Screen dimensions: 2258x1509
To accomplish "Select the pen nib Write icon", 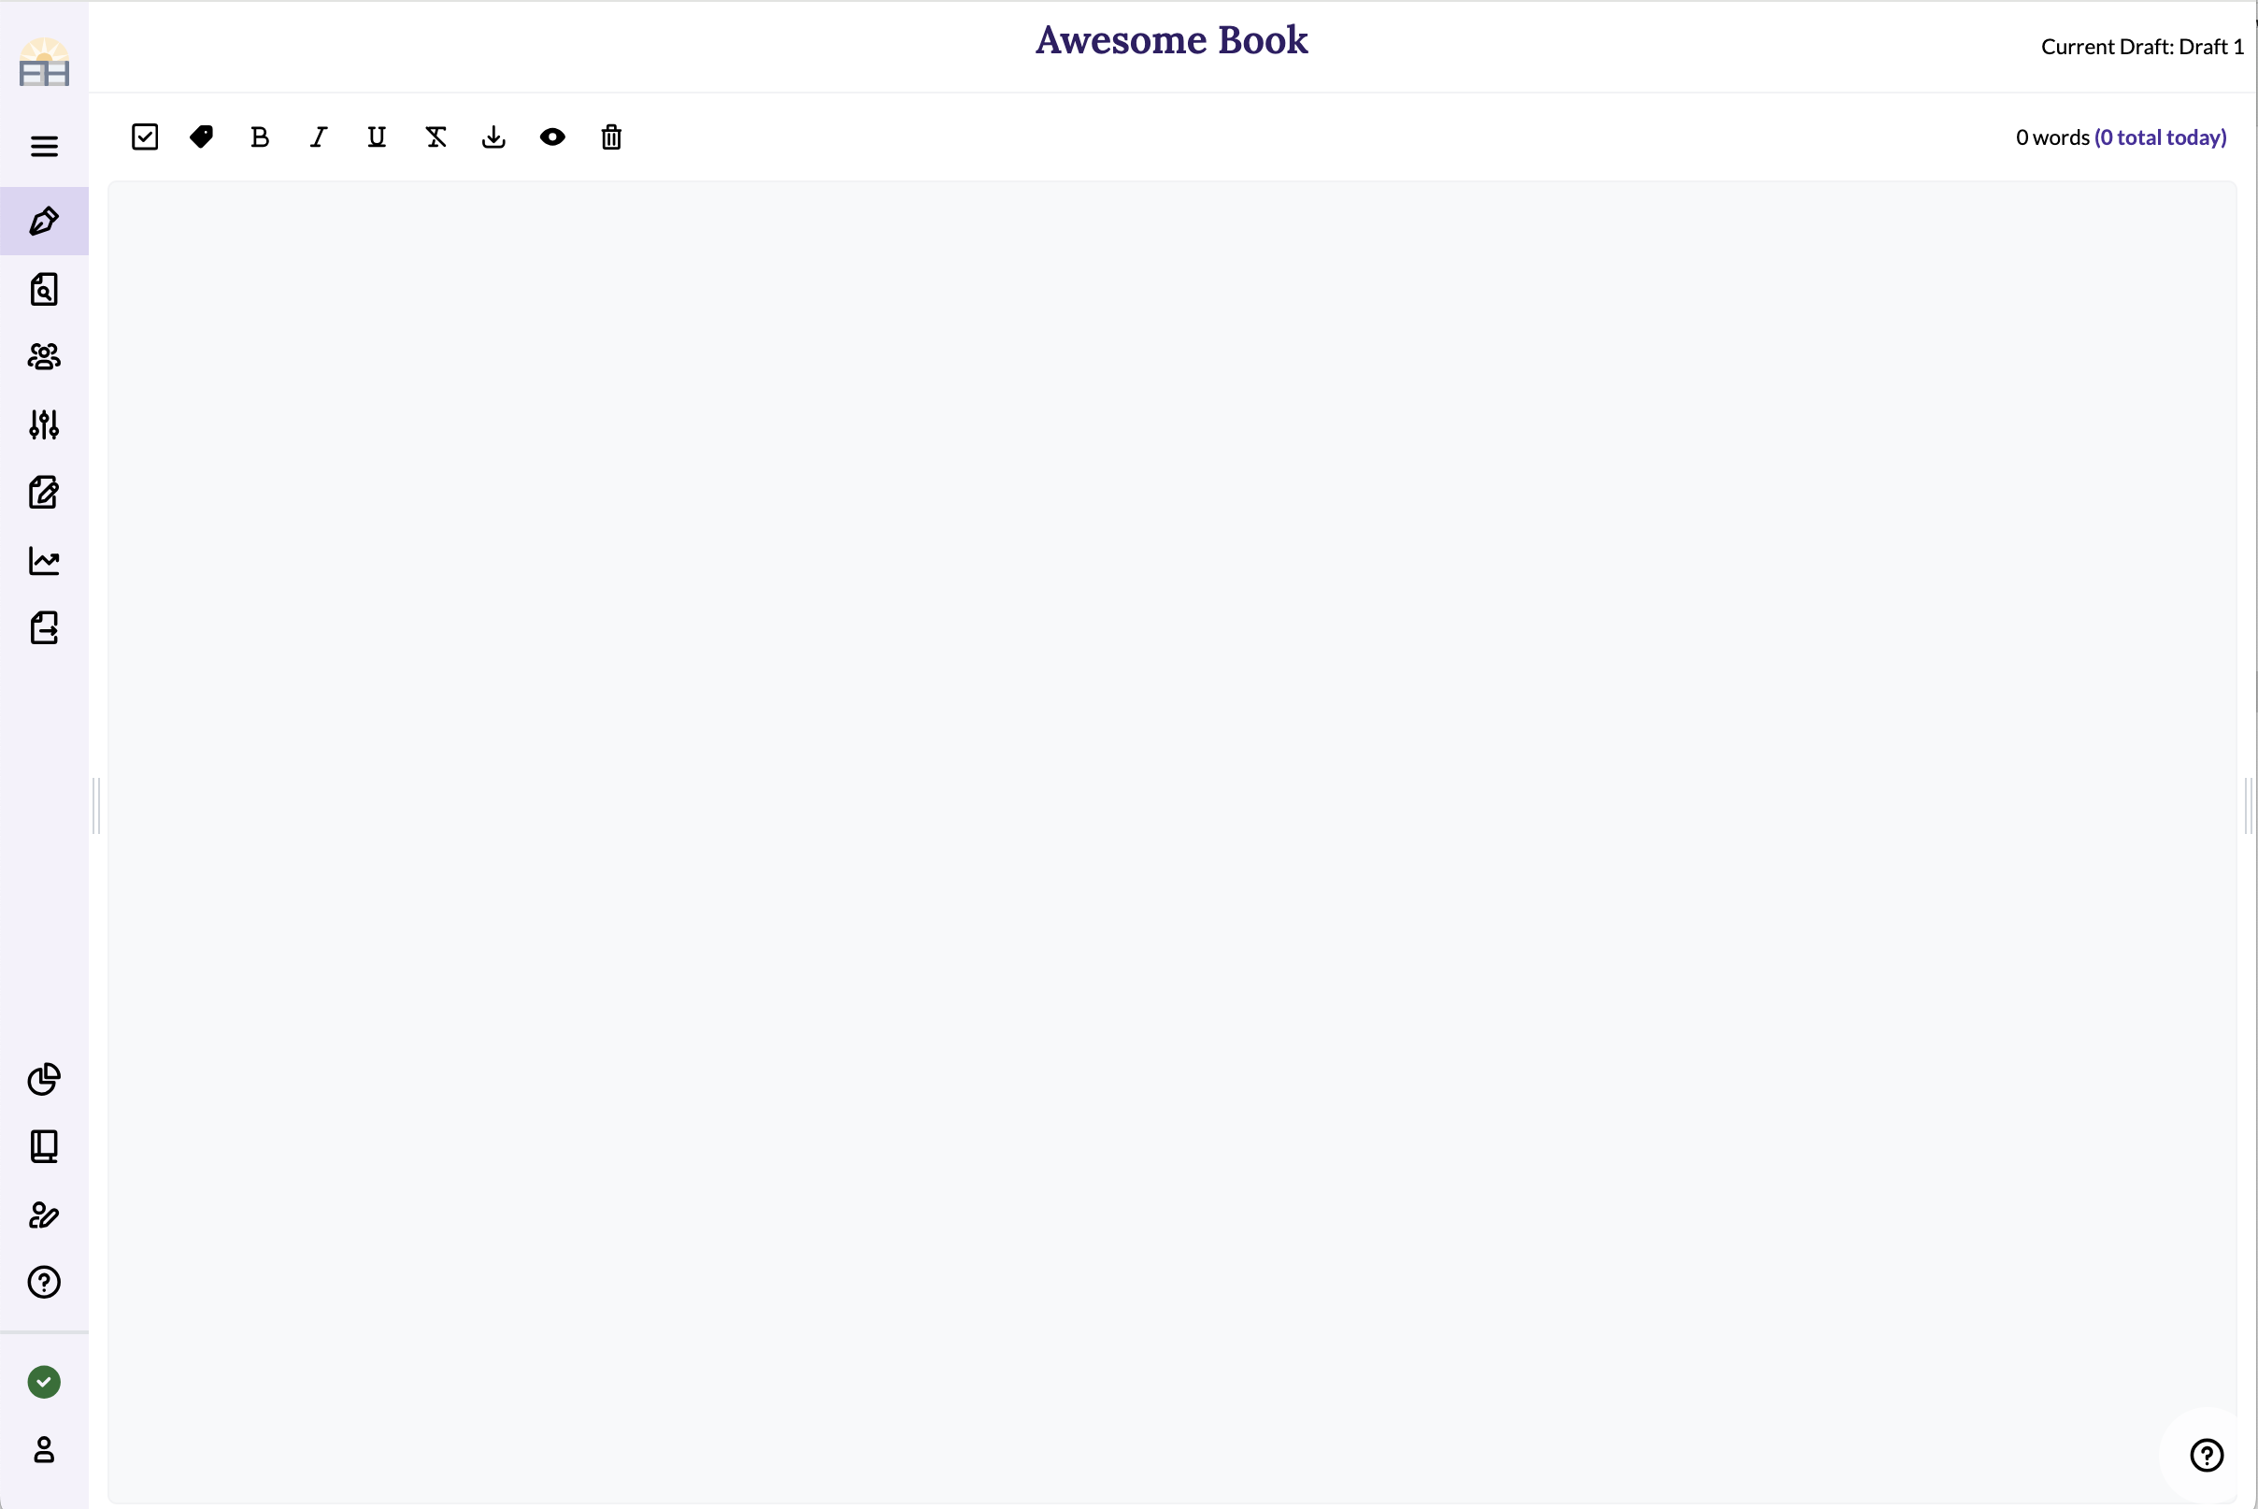I will [x=44, y=222].
